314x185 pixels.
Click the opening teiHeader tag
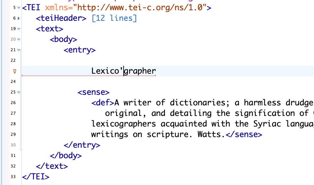click(61, 18)
